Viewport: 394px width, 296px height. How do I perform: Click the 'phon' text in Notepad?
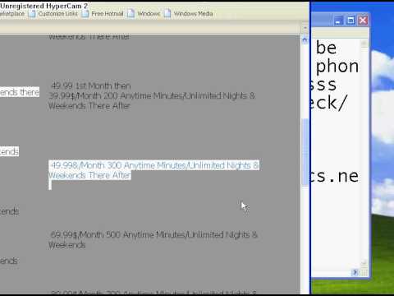click(337, 67)
